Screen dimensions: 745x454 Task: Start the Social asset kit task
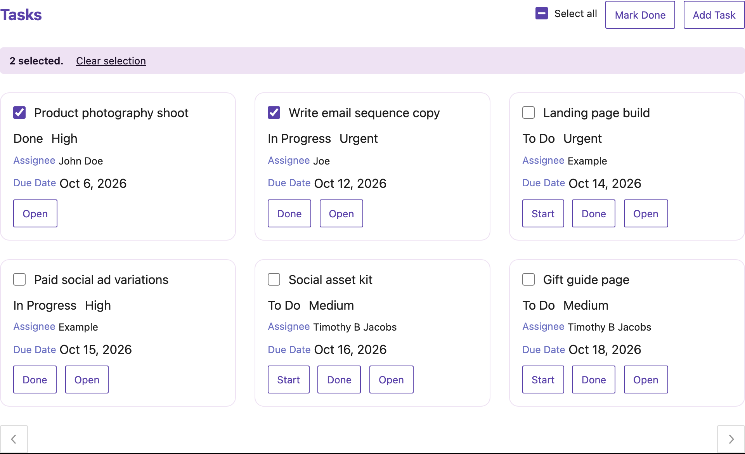289,379
